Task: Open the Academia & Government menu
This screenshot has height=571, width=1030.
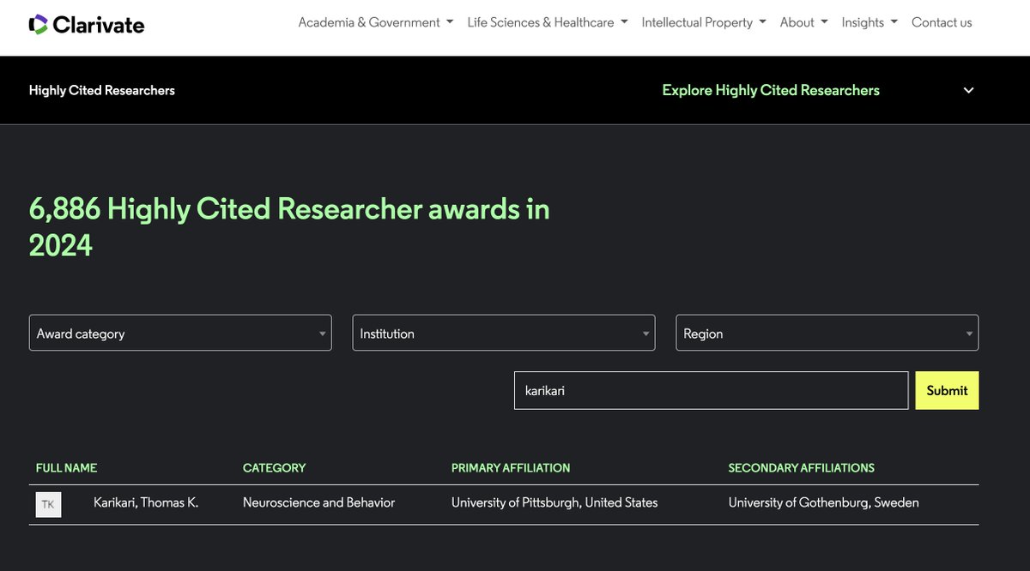Action: click(x=376, y=22)
